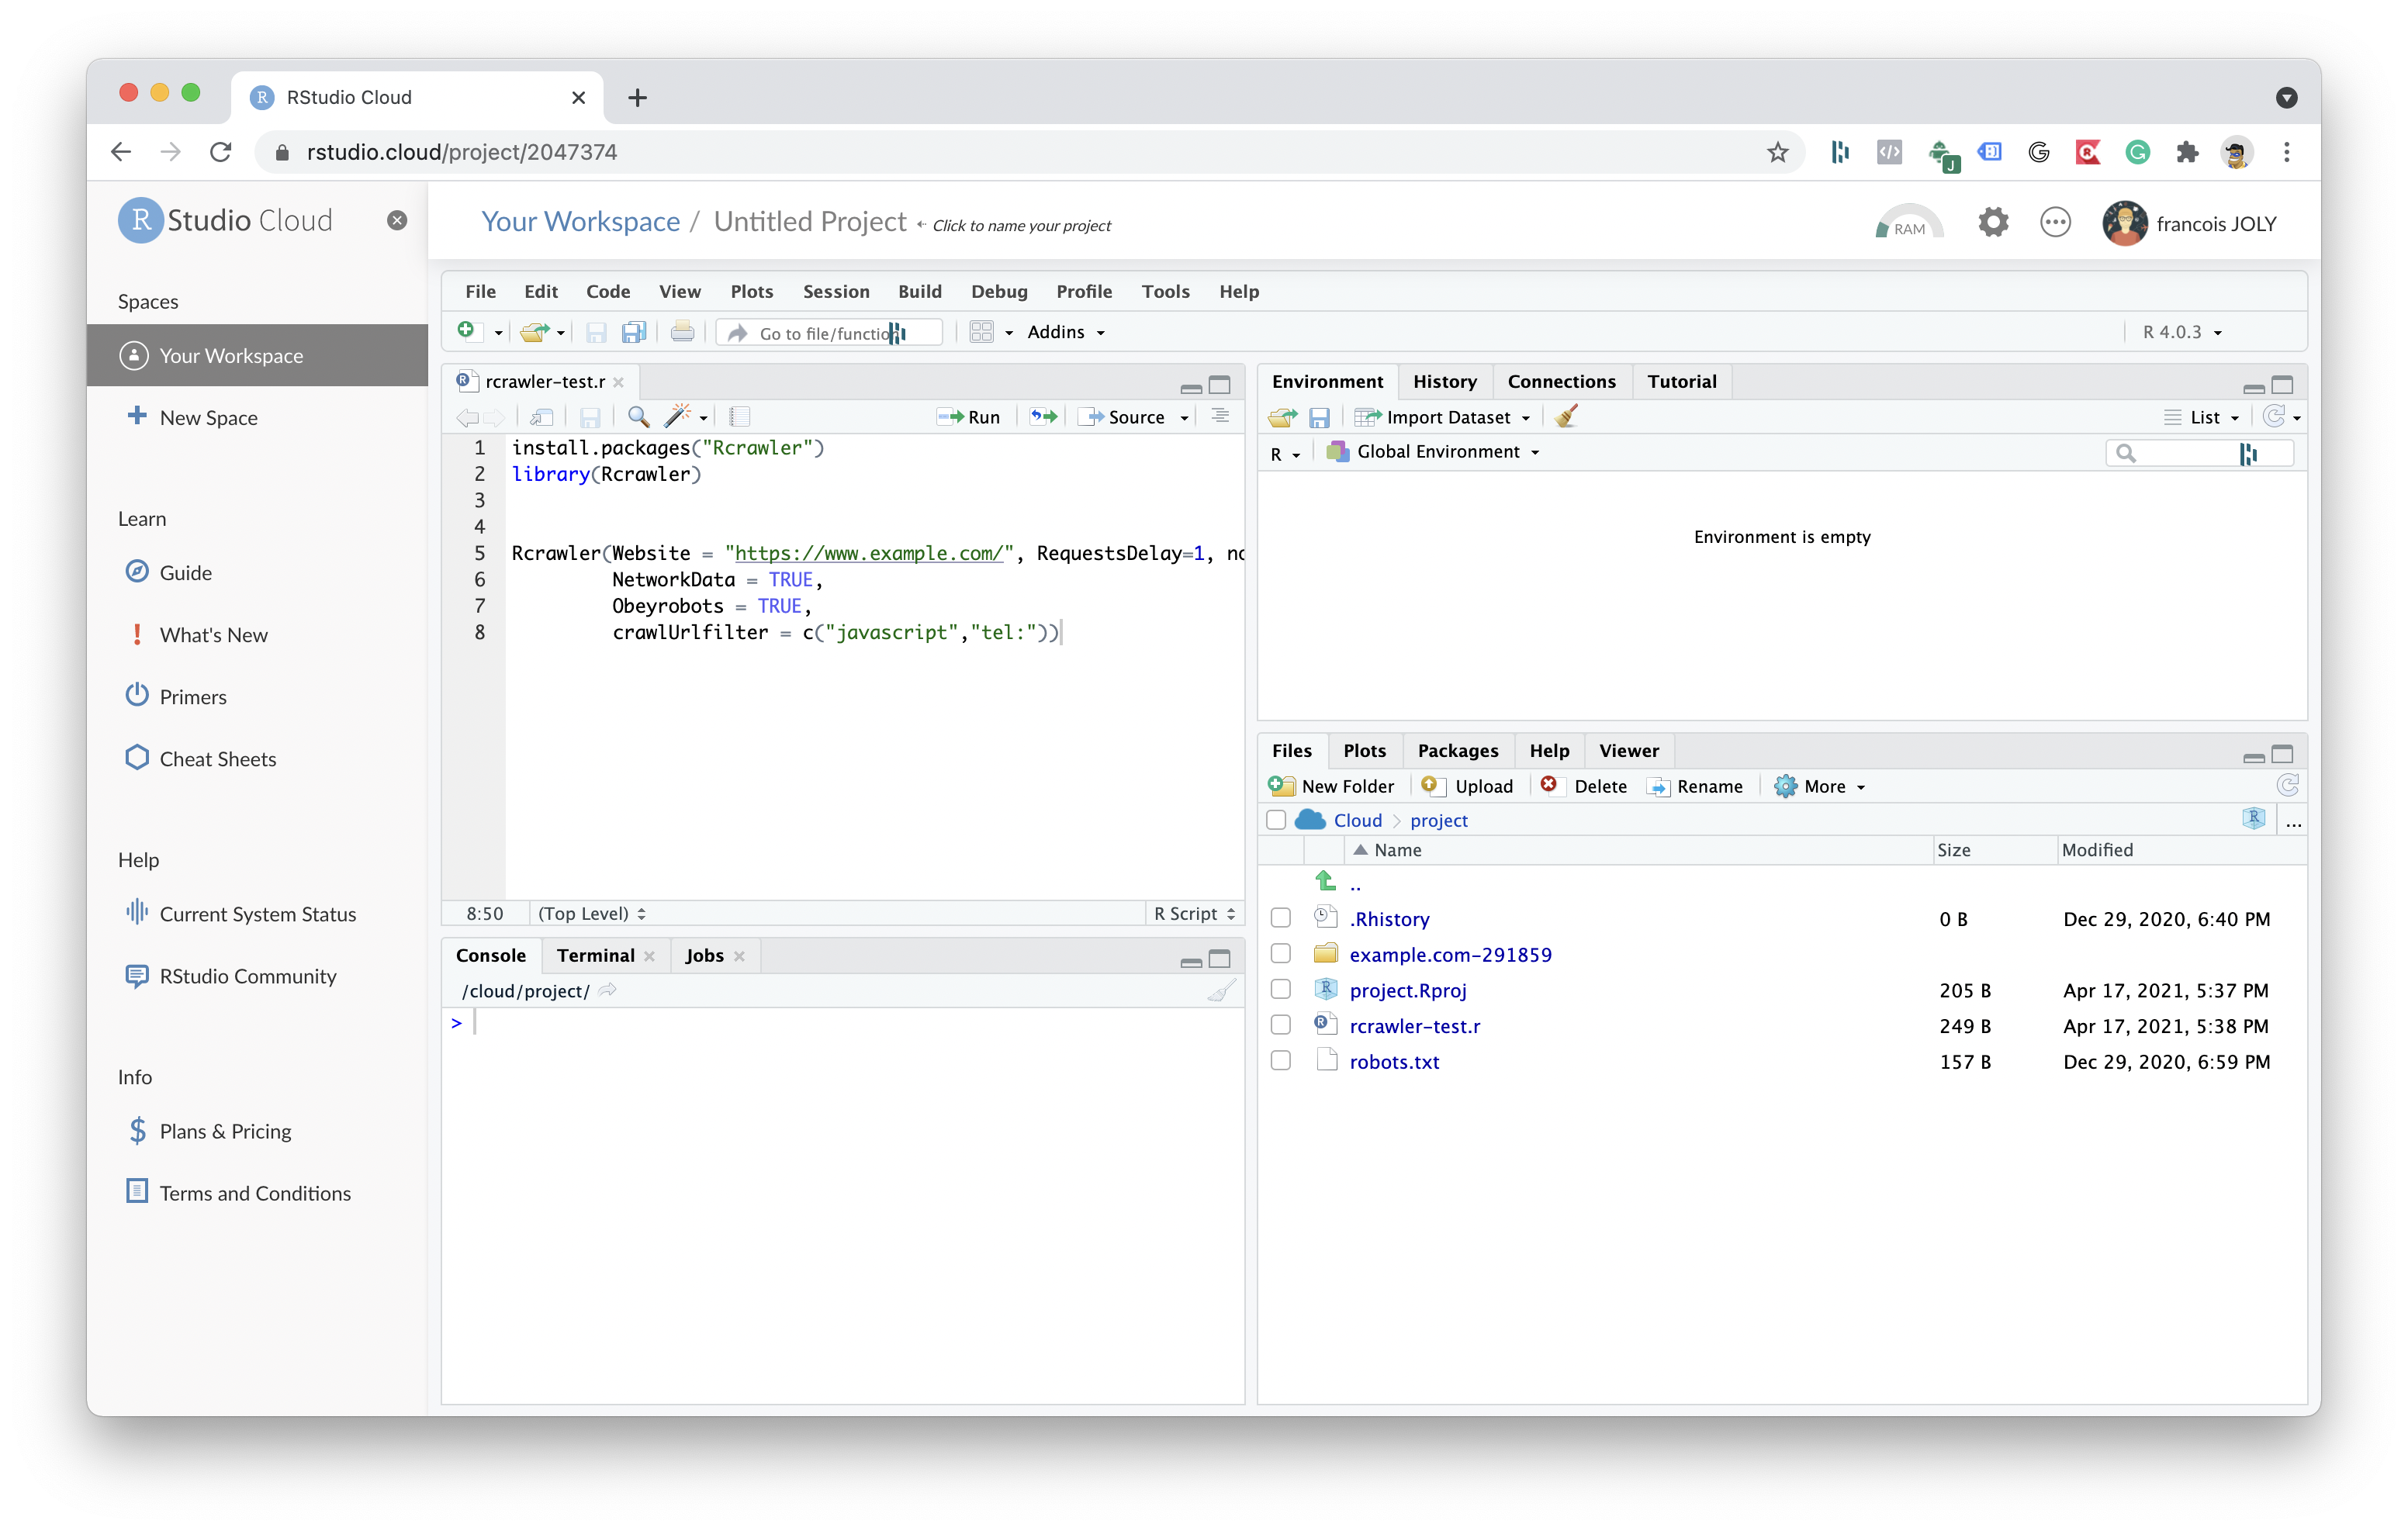Check the project.Rproj file checkbox
This screenshot has height=1531, width=2408.
click(x=1281, y=990)
